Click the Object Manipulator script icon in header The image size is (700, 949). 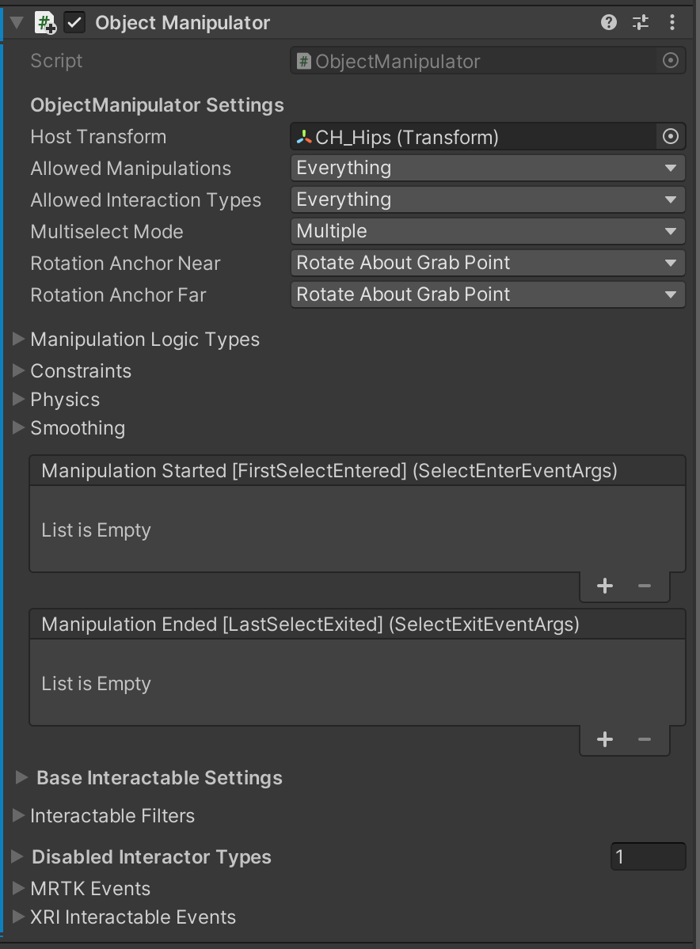click(45, 23)
